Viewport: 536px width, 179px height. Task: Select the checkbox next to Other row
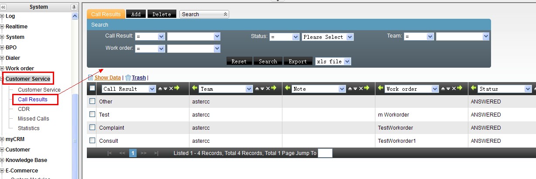coord(92,101)
